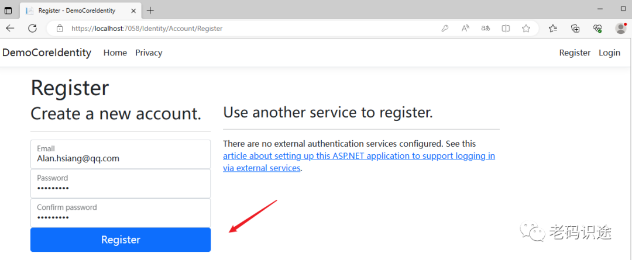Select the Register - DemoCoreIdentity tab
Viewport: 632px width, 260px height.
click(x=76, y=11)
